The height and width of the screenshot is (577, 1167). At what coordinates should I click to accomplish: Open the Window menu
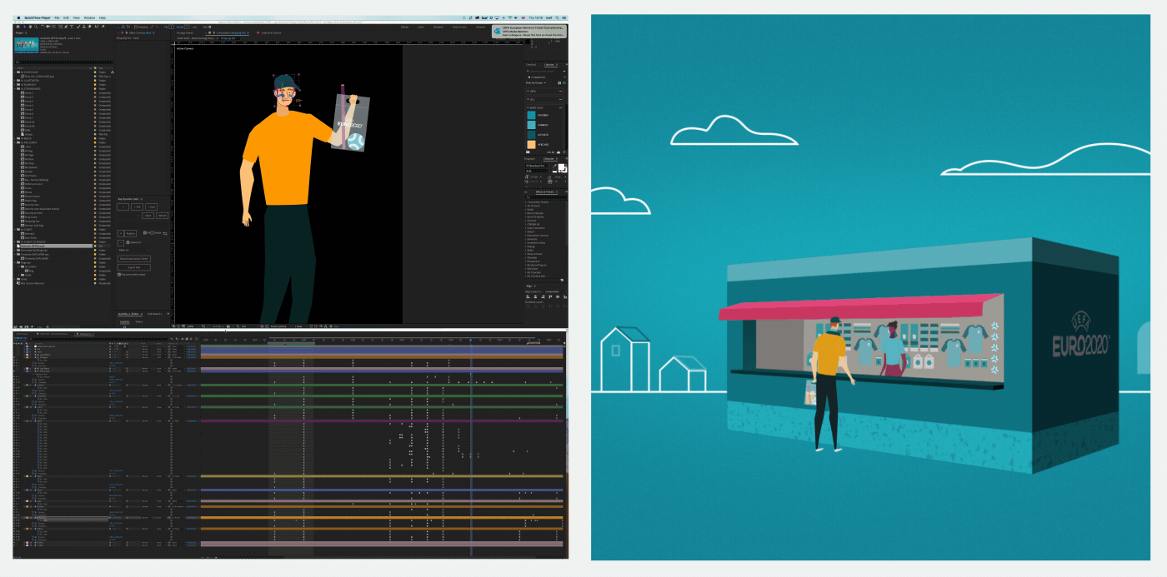pos(89,17)
